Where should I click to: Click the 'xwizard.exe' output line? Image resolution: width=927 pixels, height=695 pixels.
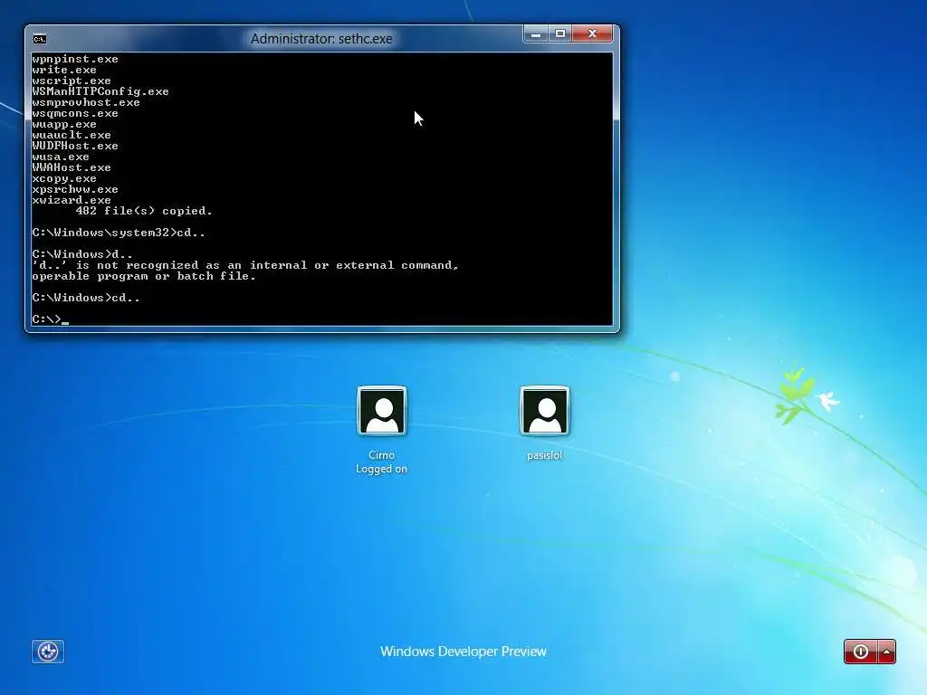click(72, 200)
